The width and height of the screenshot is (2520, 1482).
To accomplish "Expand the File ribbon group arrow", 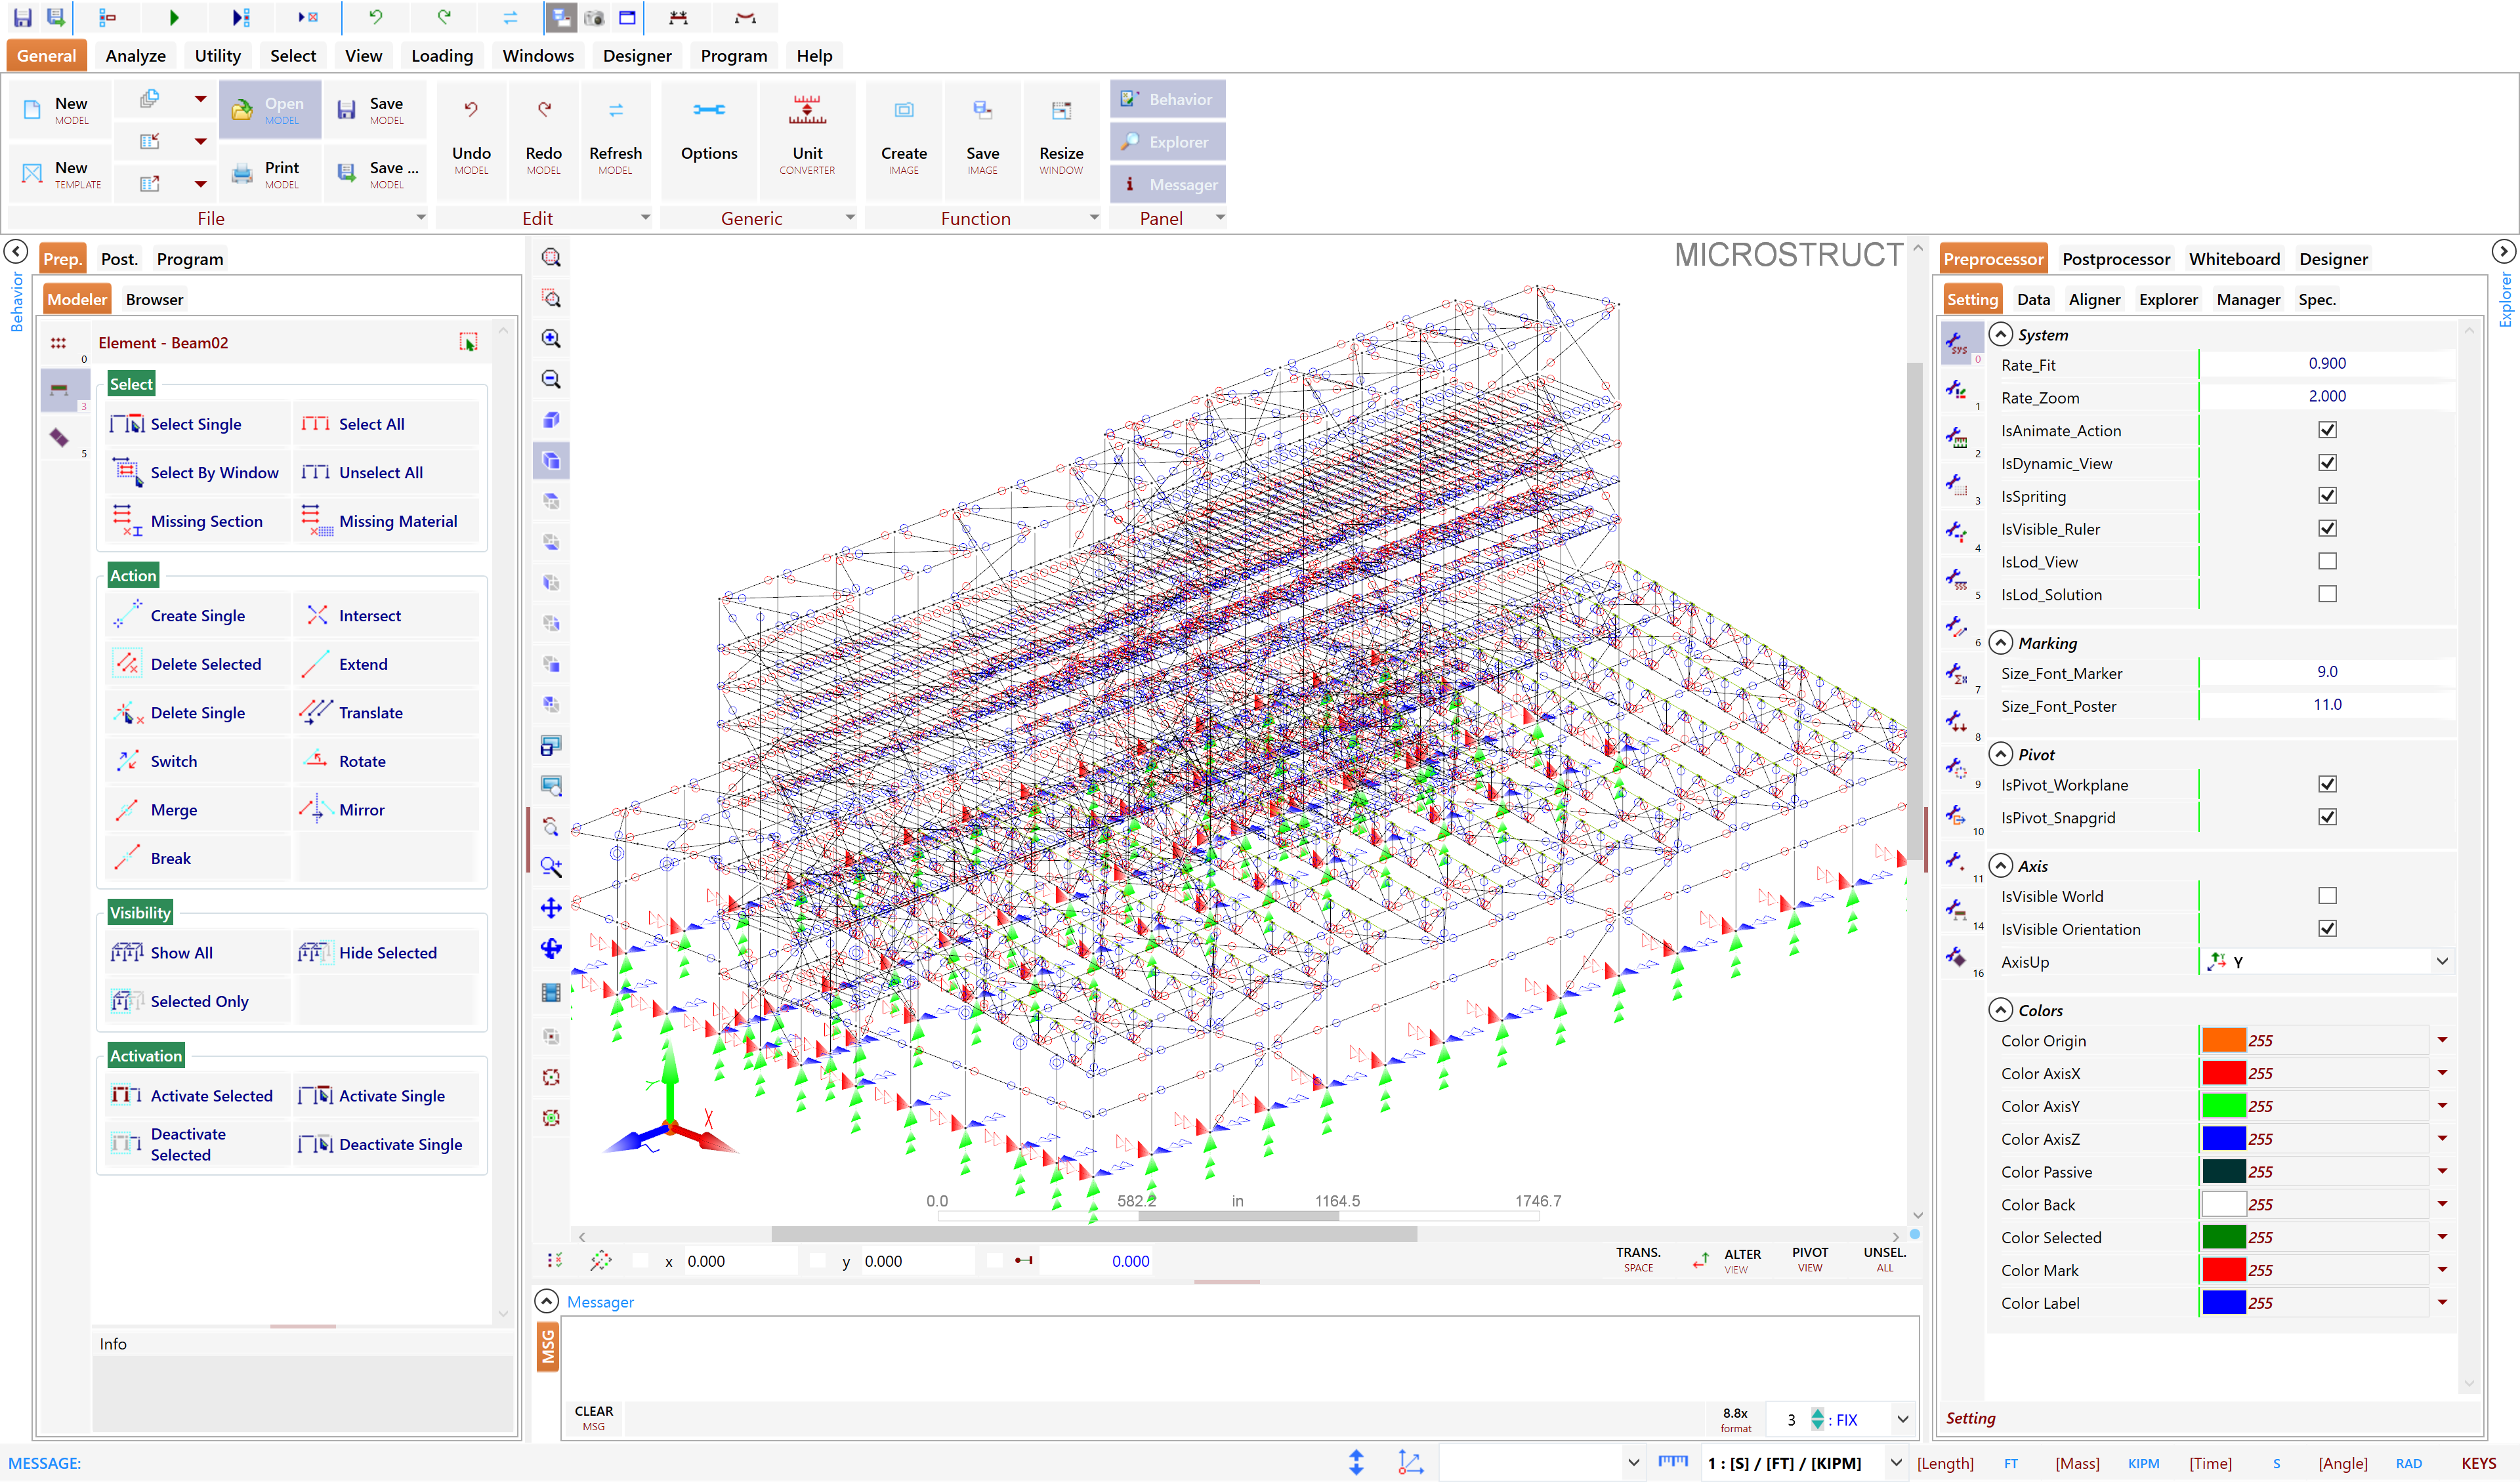I will coord(421,217).
